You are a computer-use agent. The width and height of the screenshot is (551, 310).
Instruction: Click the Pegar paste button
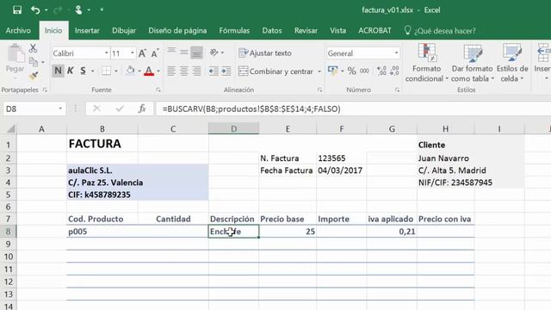(15, 59)
